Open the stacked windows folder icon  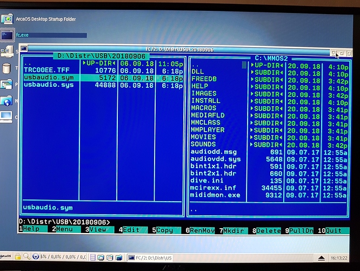click(6, 84)
